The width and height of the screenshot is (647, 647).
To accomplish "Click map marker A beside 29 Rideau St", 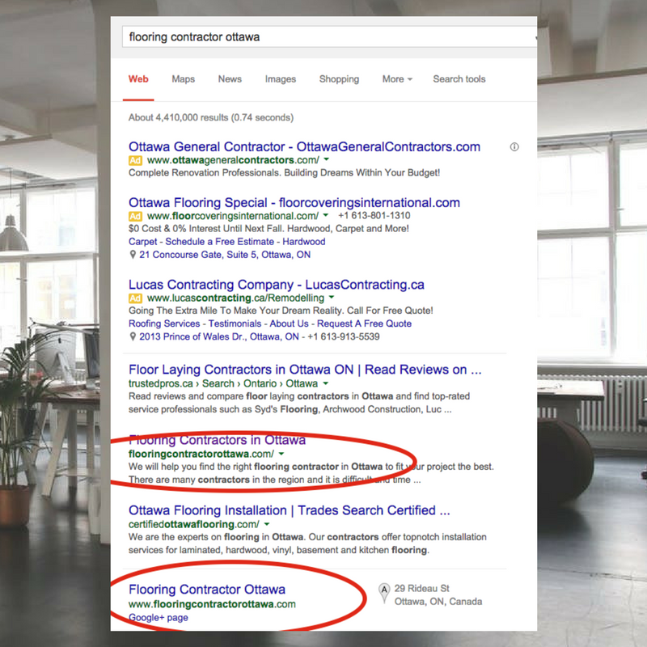I will click(383, 594).
